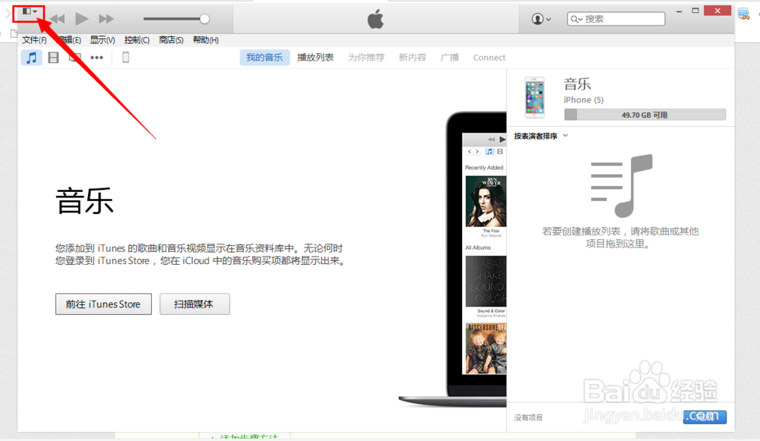This screenshot has width=760, height=441.
Task: Click the large playlist note icon
Action: tap(622, 185)
